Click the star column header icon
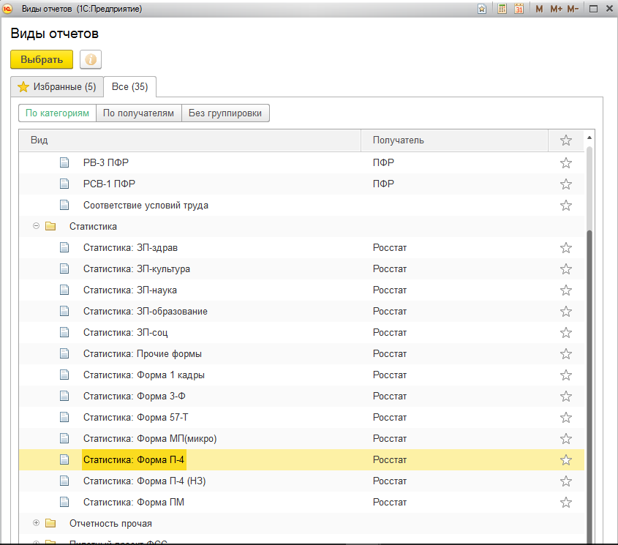The height and width of the screenshot is (545, 618). [x=566, y=140]
